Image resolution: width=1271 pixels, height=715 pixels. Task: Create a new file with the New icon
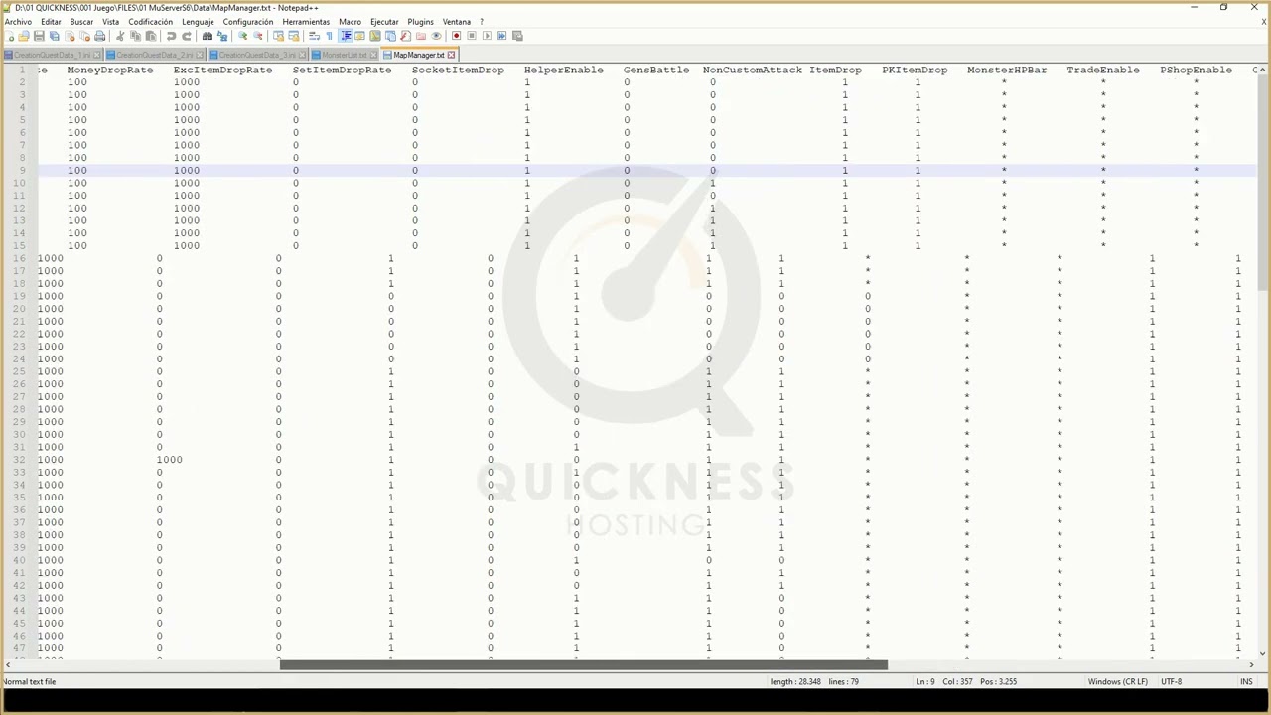click(9, 36)
